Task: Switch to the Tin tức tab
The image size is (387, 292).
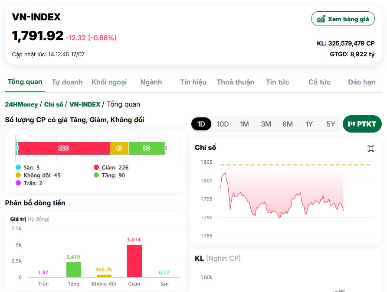Action: [x=277, y=82]
